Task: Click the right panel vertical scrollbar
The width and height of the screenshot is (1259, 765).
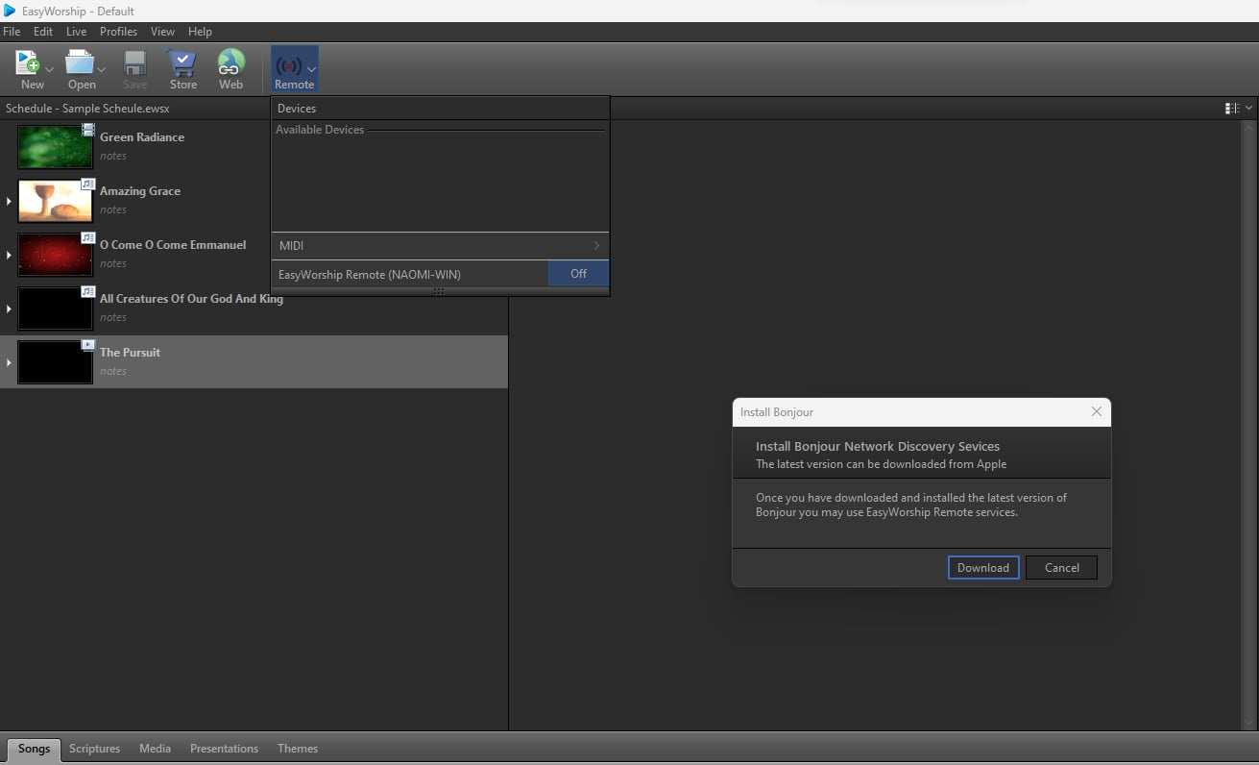Action: [1248, 423]
